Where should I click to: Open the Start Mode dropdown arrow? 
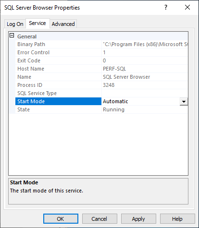[184, 101]
